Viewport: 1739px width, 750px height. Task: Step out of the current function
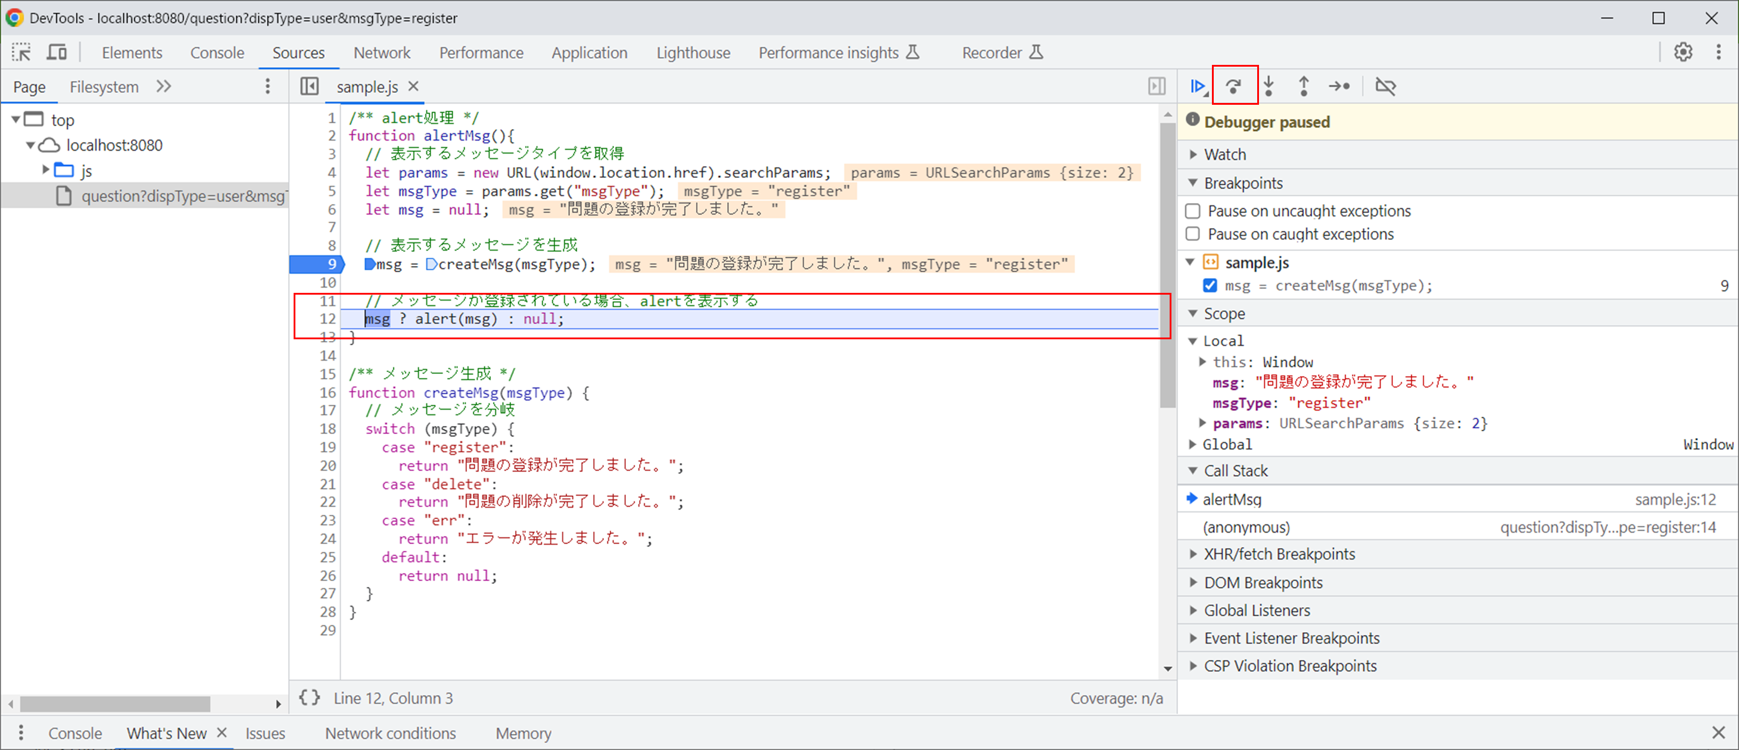tap(1304, 86)
